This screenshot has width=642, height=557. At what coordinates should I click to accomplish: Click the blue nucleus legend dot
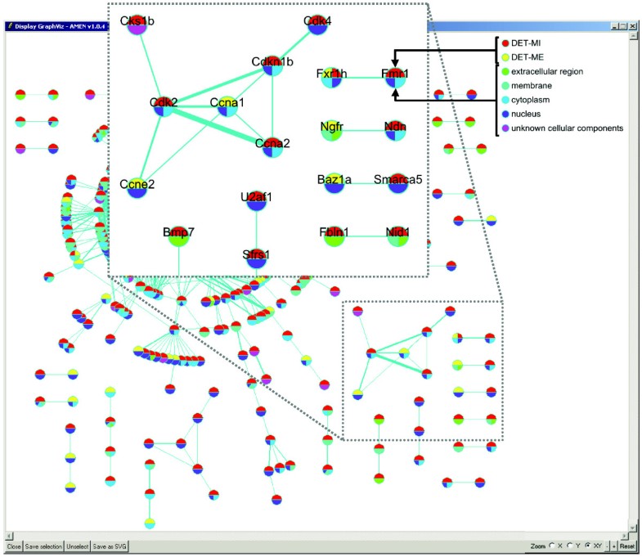(x=505, y=114)
